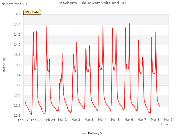The image size is (186, 139).
Task: Toggle the Battery V legend entry
Action: pyautogui.click(x=92, y=133)
